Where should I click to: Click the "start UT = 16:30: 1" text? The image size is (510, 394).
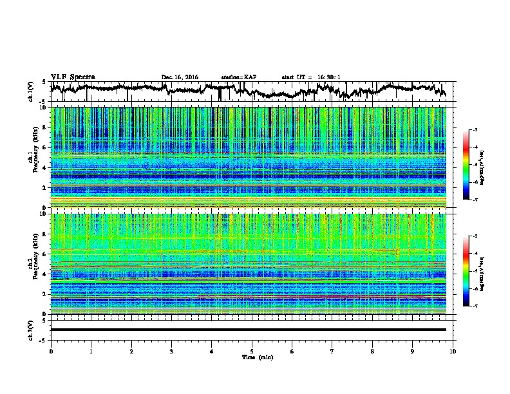[311, 77]
